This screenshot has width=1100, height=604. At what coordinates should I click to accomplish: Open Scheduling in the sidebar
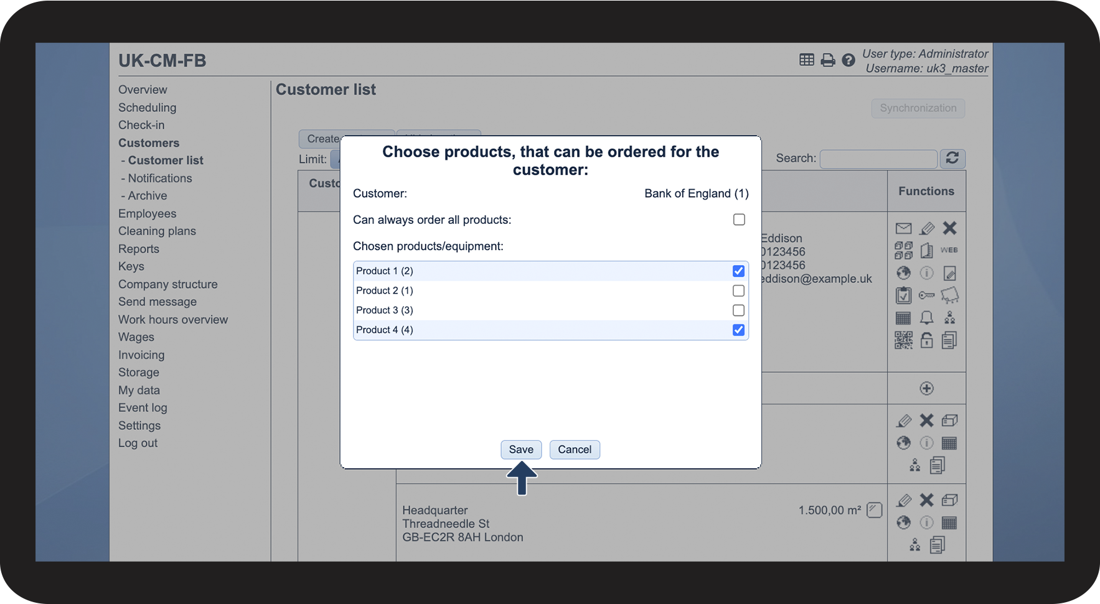[x=147, y=108]
